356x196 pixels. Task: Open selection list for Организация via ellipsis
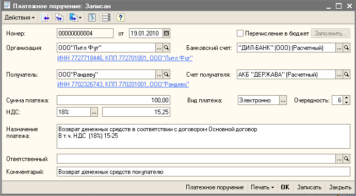pyautogui.click(x=159, y=48)
